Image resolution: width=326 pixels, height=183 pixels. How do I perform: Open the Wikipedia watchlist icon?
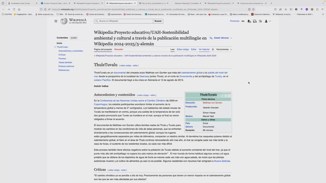[260, 21]
